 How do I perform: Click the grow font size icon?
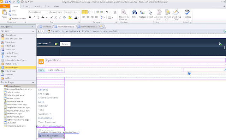(56, 17)
